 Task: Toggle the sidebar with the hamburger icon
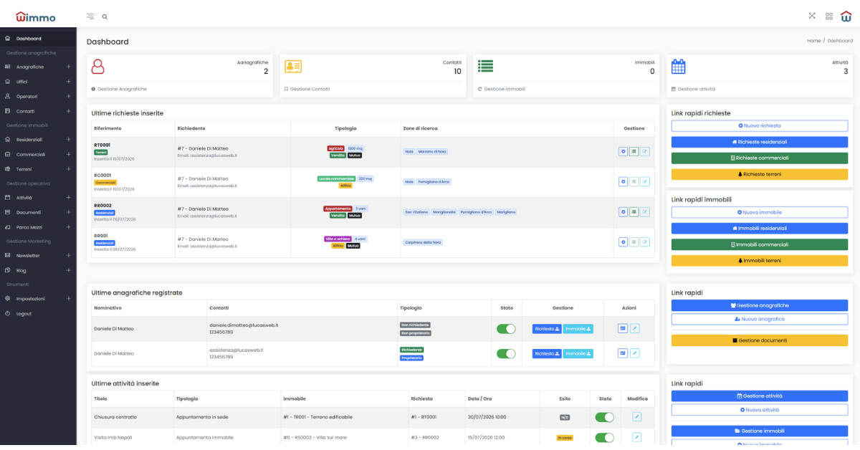[x=90, y=16]
